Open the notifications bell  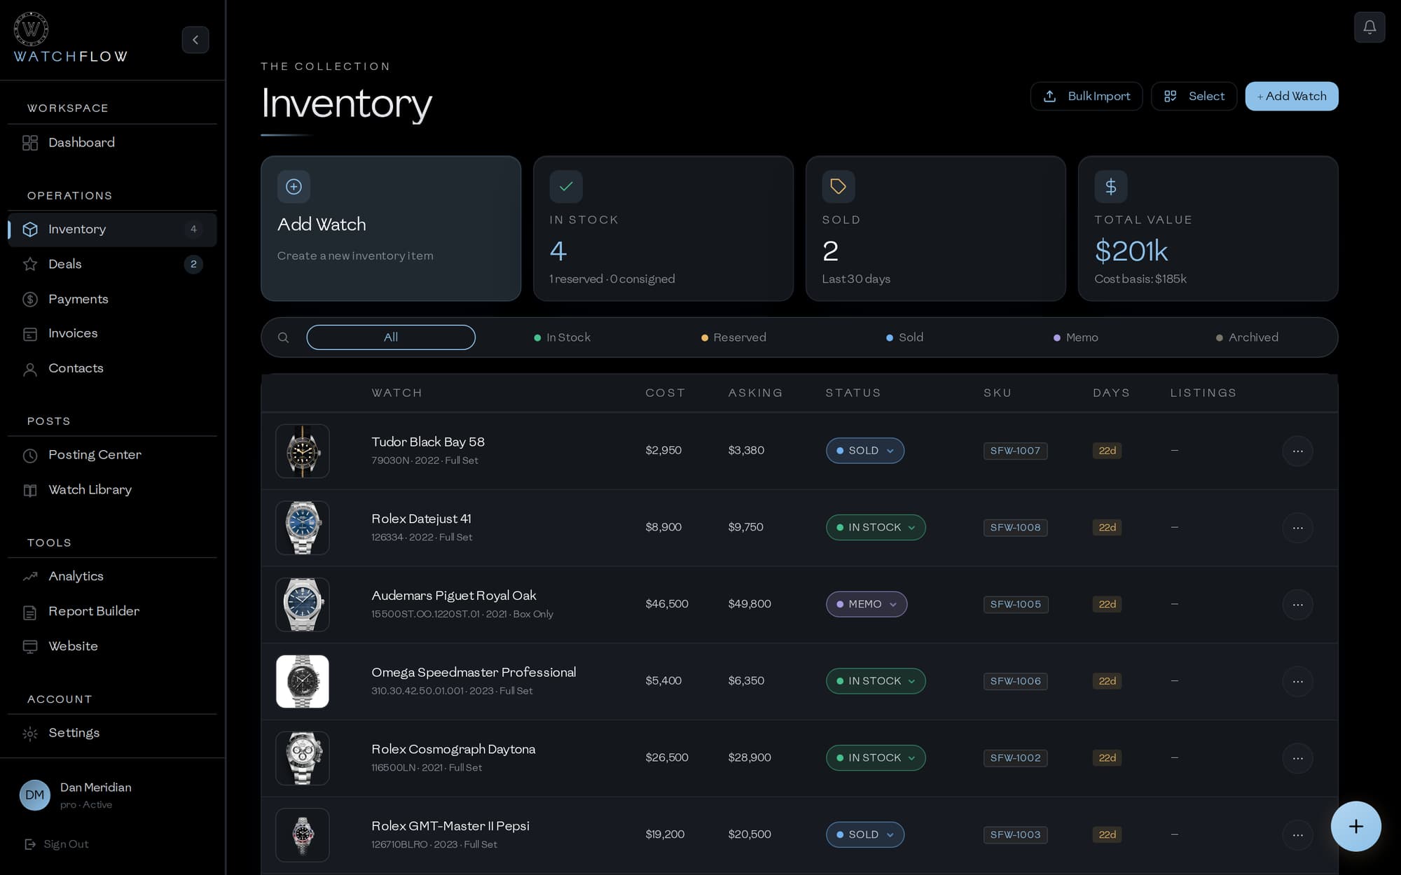1369,27
